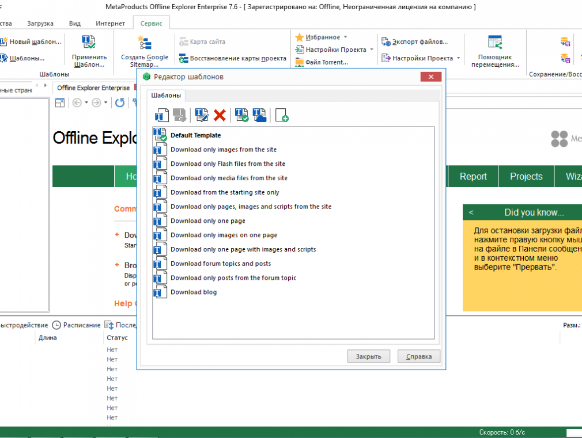Select the Download blog template
Image resolution: width=582 pixels, height=438 pixels.
coord(293,292)
